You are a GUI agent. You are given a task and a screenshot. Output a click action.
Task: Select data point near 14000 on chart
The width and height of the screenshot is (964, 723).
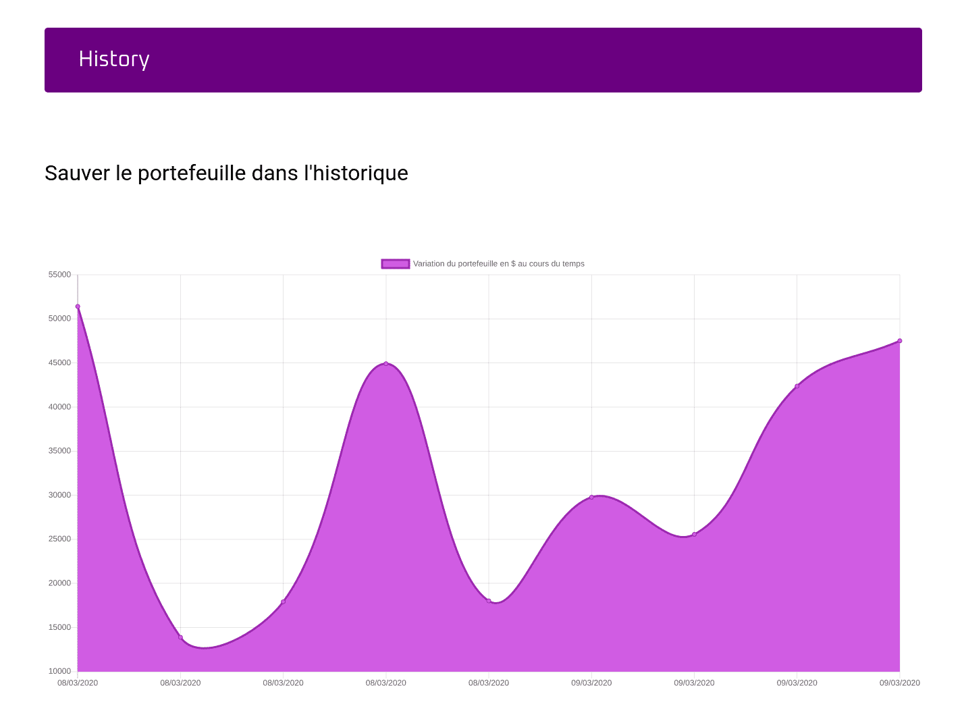(180, 637)
